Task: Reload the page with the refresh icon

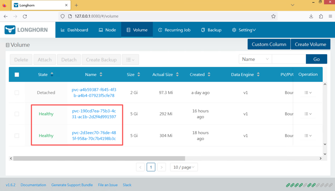Action: pyautogui.click(x=25, y=16)
